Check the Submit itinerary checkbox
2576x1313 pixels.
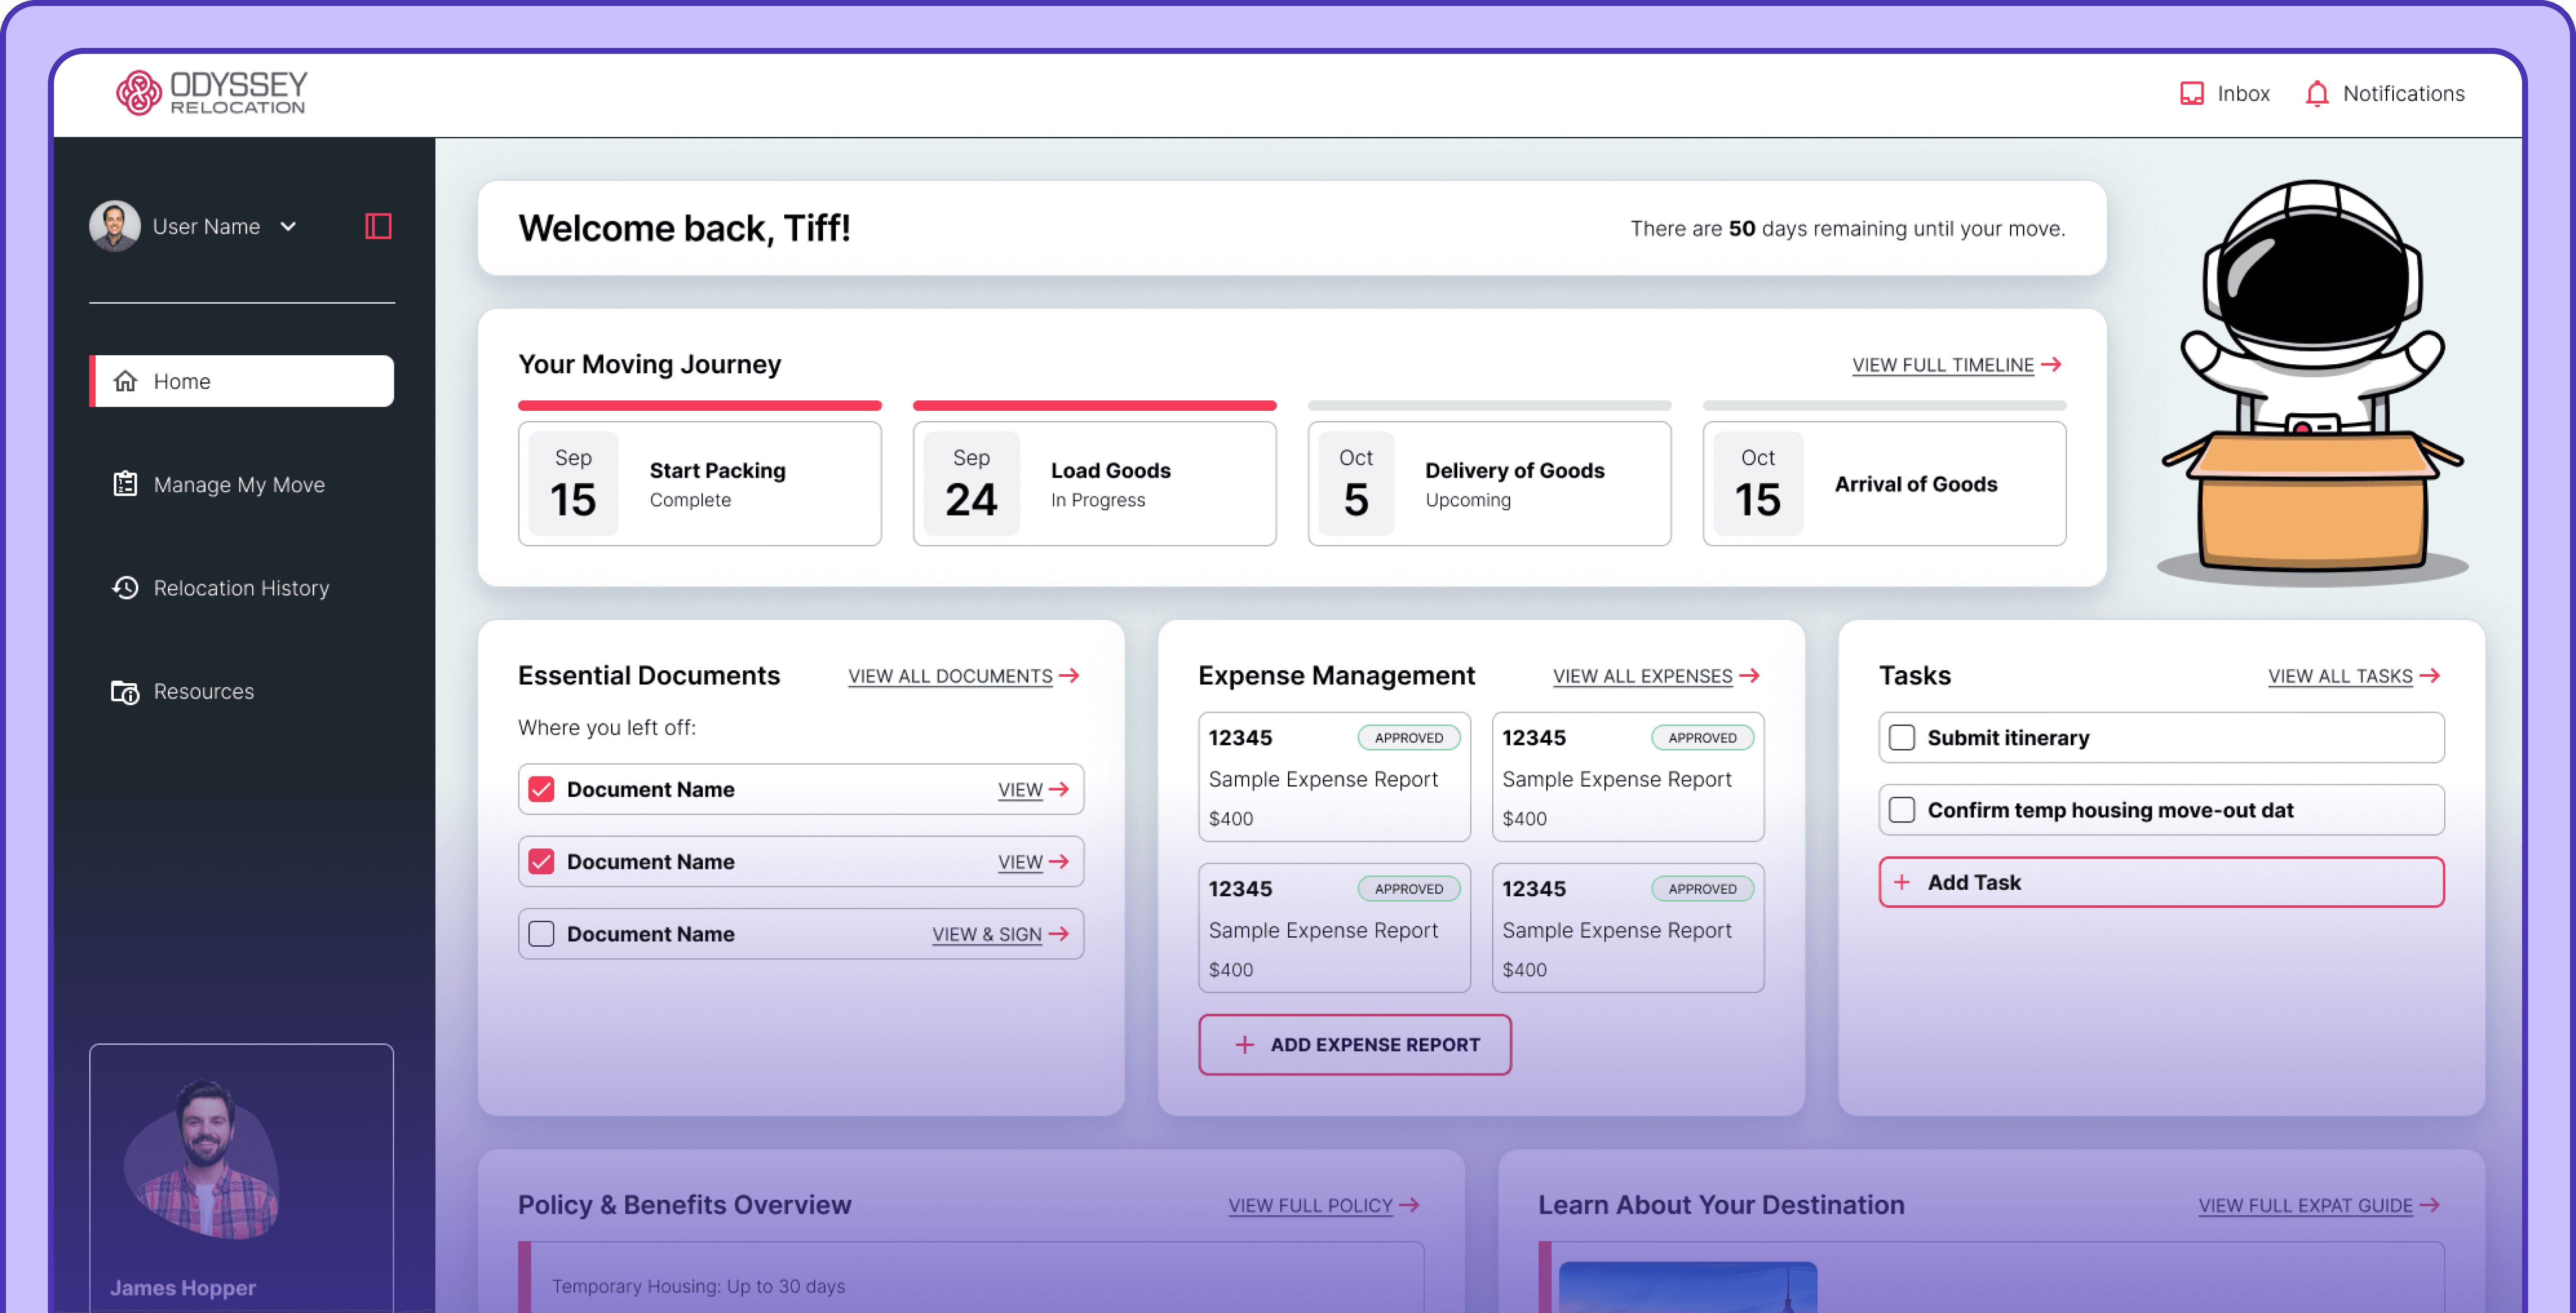pyautogui.click(x=1901, y=738)
